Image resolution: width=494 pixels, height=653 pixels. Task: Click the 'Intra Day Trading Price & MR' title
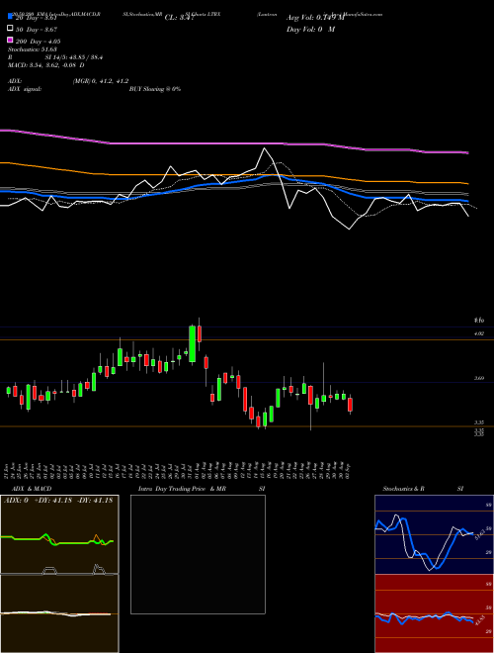[182, 489]
